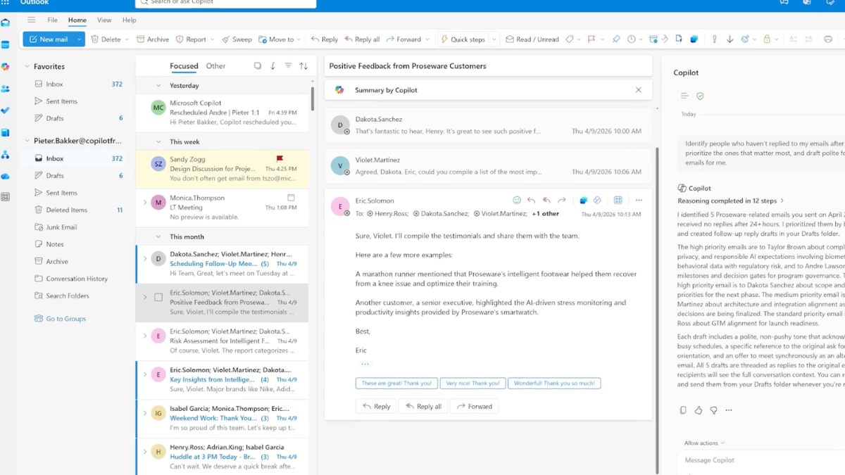Switch to the Focused inbox tab
This screenshot has height=475, width=845.
(184, 66)
